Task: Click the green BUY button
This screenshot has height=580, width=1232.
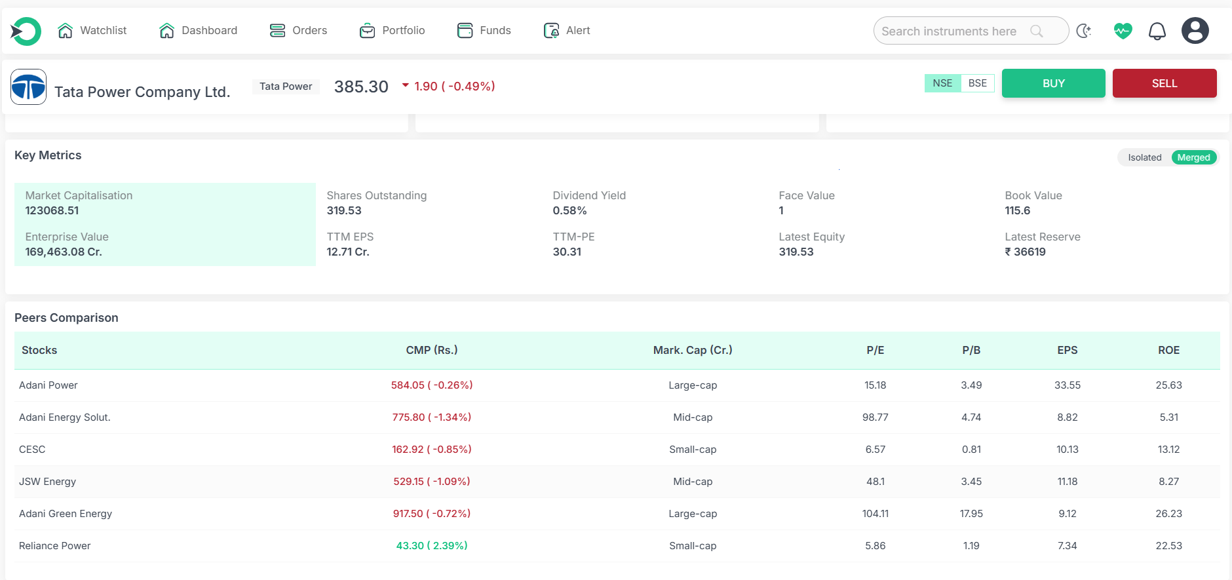Action: [1054, 83]
